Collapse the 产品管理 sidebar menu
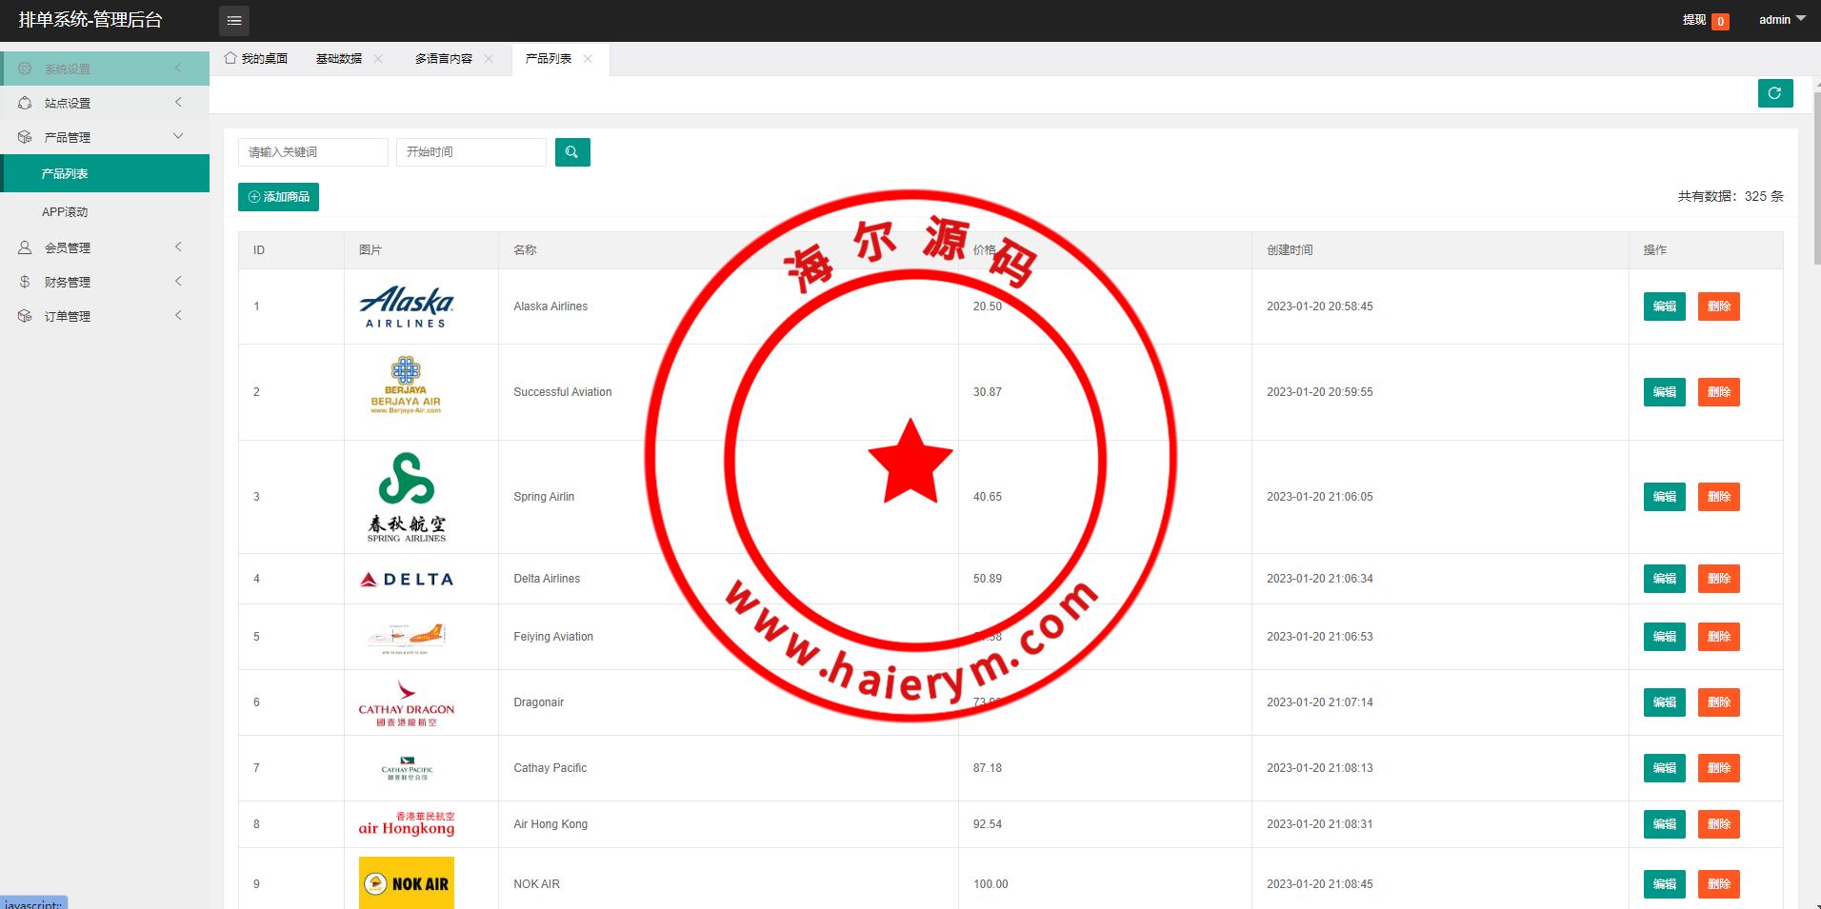Screen dimensions: 1821x909 coord(105,137)
